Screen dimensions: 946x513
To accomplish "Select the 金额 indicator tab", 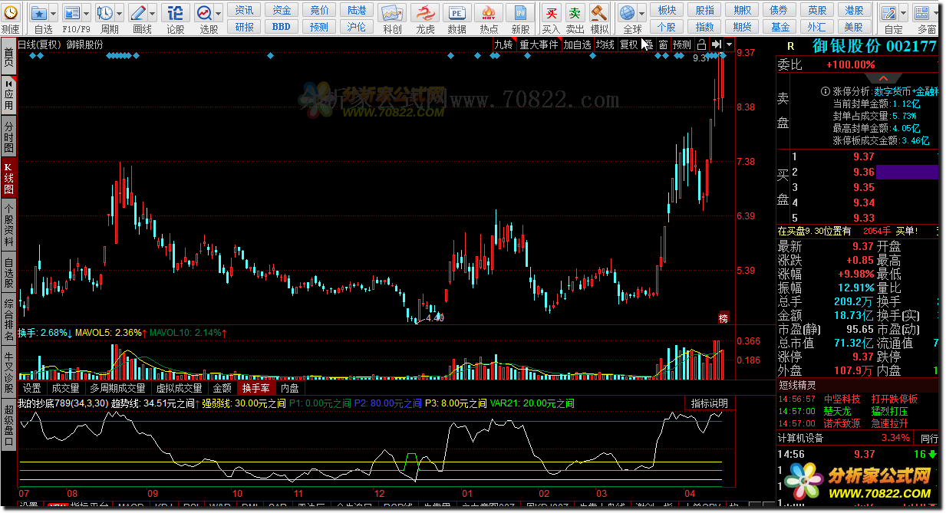I will tap(222, 388).
